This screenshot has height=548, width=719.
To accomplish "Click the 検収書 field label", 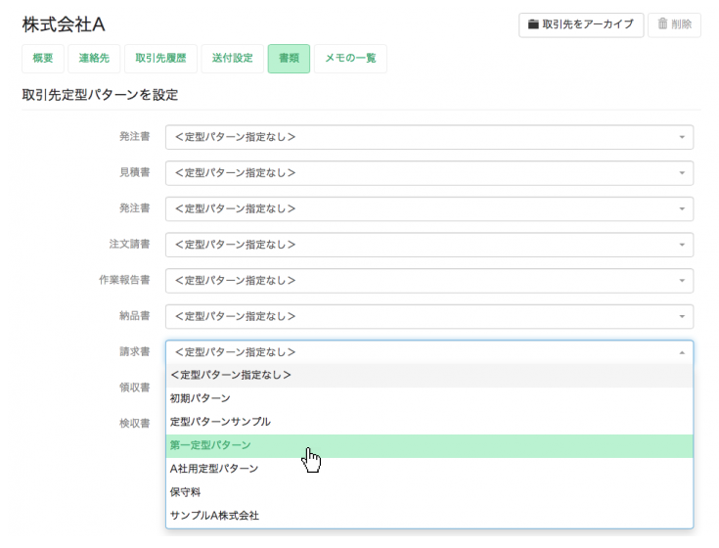I will coord(135,424).
